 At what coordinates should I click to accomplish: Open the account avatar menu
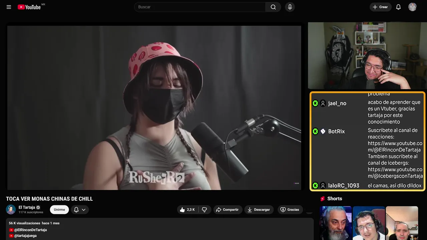tap(413, 7)
